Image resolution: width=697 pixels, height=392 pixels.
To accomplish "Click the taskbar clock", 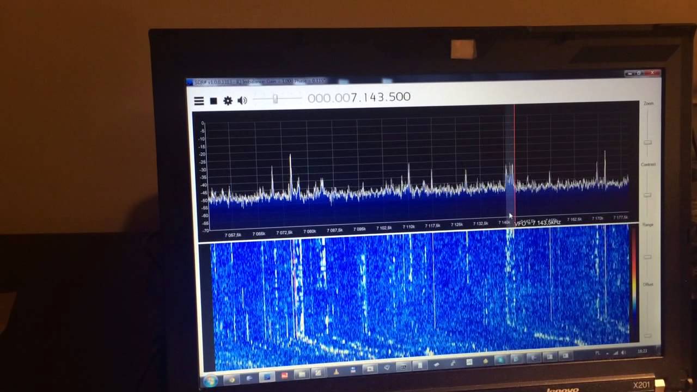I will [643, 351].
